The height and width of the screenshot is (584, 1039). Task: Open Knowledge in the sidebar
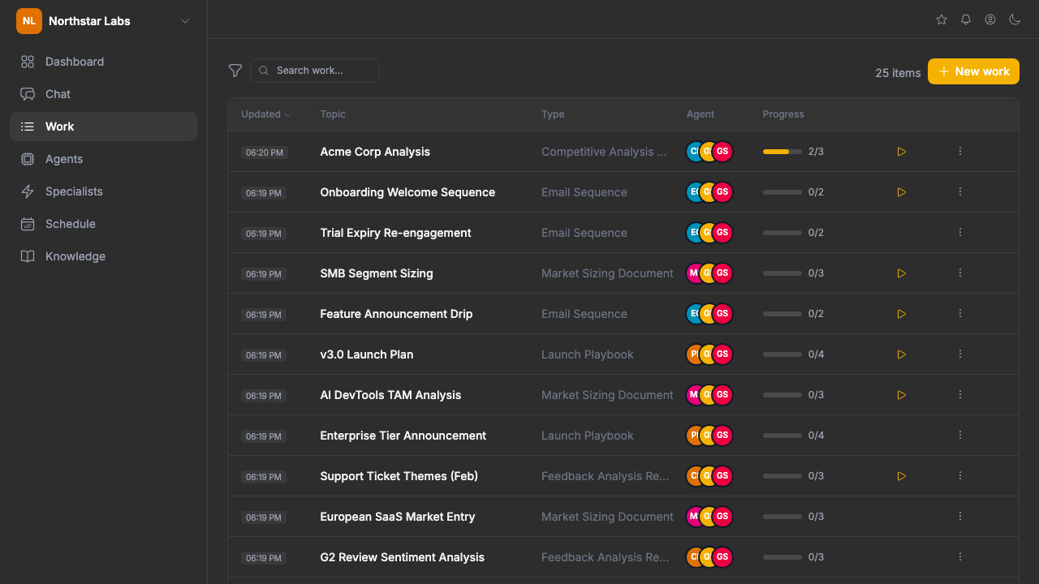103,256
